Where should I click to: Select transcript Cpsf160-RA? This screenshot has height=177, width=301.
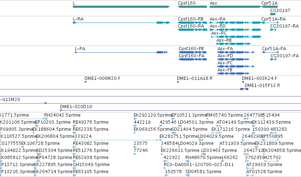coord(192,30)
